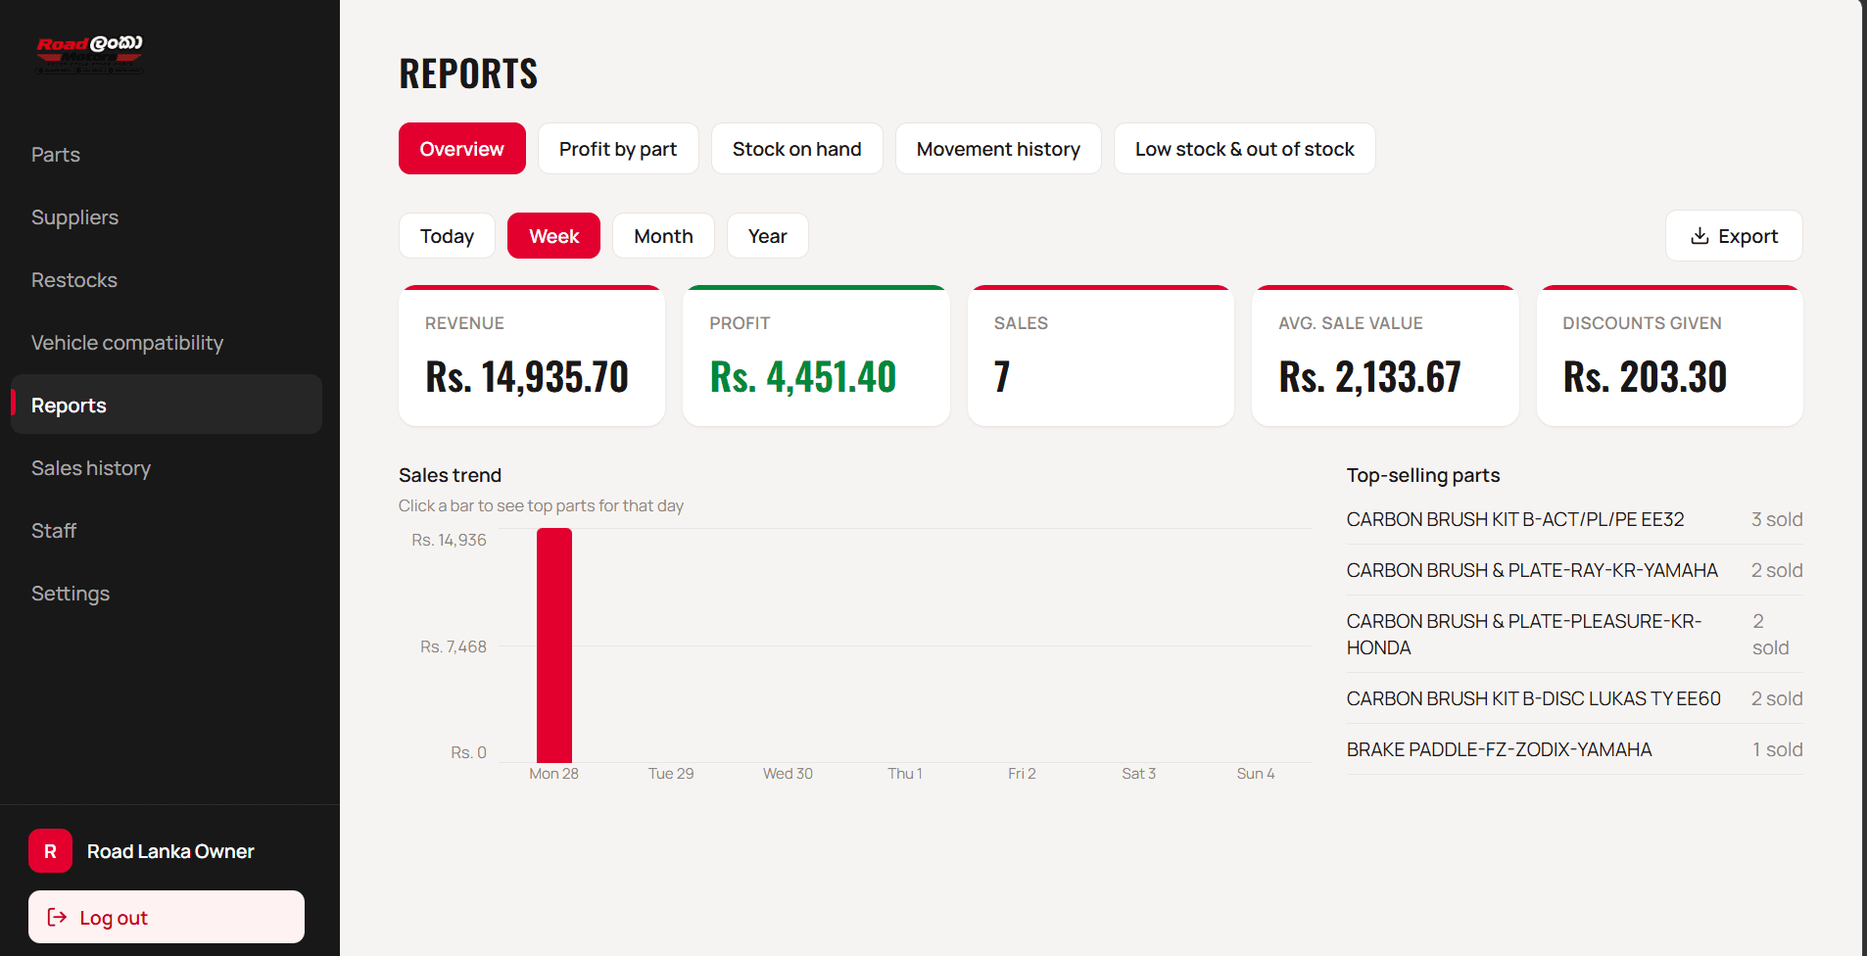
Task: Click CARBON BRUSH & PLATE-RAY-KR-YAMAHA row
Action: tap(1575, 570)
